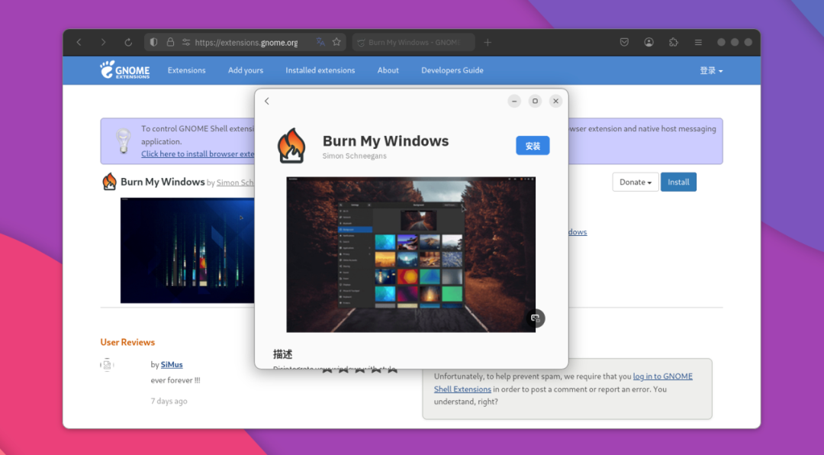Open the browser hamburger menu
This screenshot has height=455, width=824.
698,42
